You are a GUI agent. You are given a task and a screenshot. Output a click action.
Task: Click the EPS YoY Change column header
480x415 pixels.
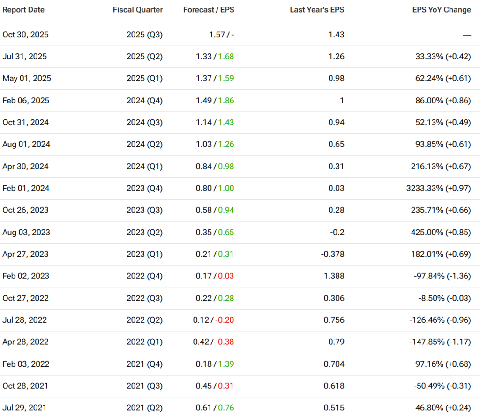[x=442, y=10]
